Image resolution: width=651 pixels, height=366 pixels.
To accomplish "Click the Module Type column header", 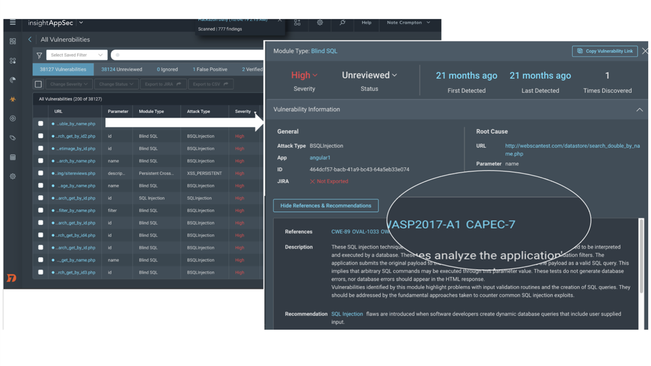I will (x=151, y=112).
